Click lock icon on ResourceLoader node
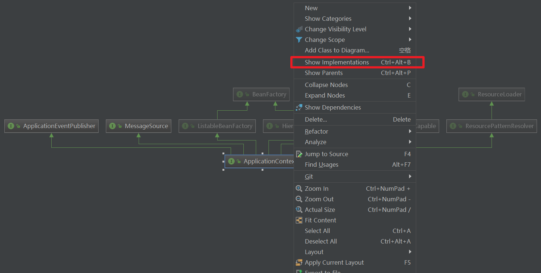Viewport: 541px width, 273px height. [473, 95]
